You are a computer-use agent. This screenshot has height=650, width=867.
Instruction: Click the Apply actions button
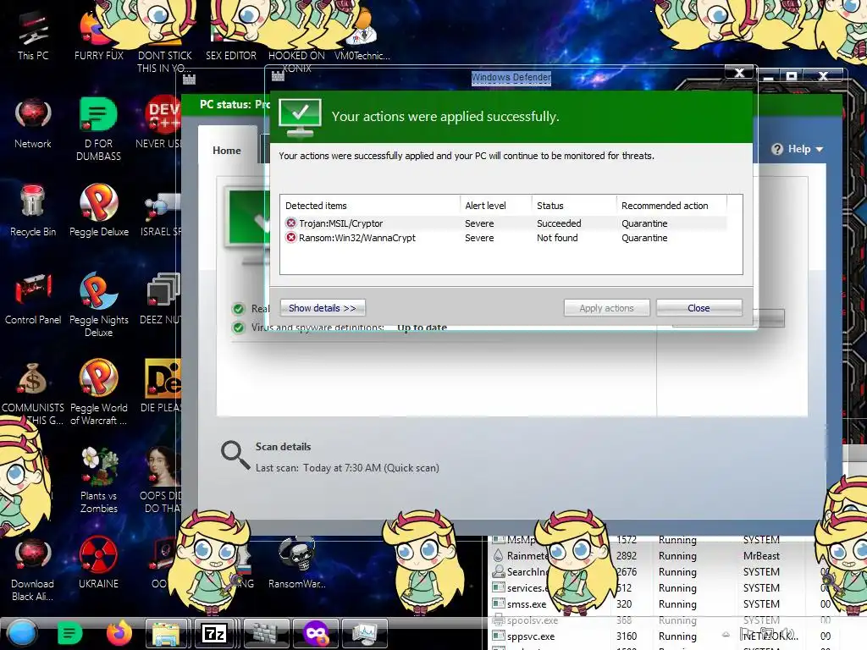(x=606, y=308)
